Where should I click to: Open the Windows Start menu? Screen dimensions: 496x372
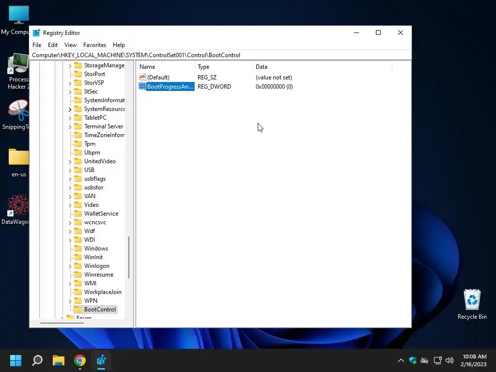(15, 360)
